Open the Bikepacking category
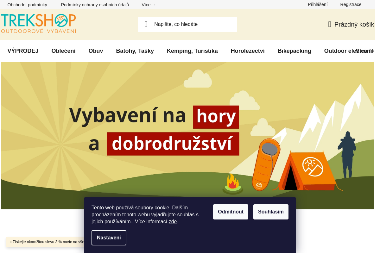 [x=294, y=51]
